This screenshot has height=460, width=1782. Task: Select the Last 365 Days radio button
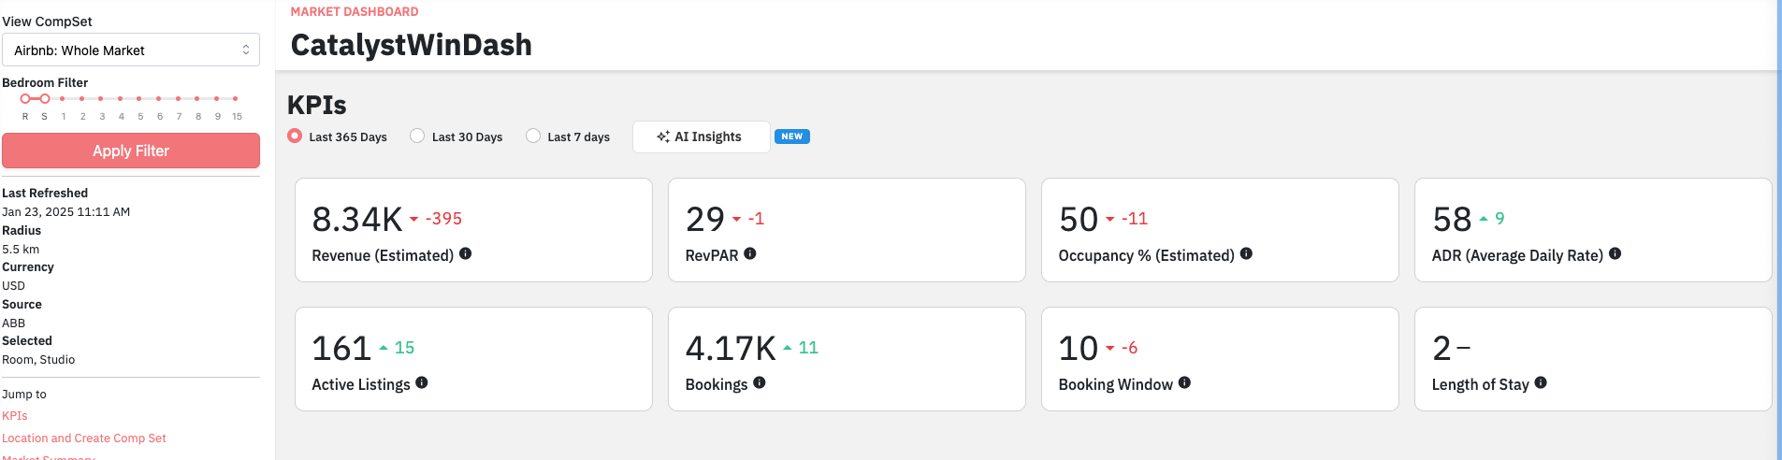coord(295,136)
